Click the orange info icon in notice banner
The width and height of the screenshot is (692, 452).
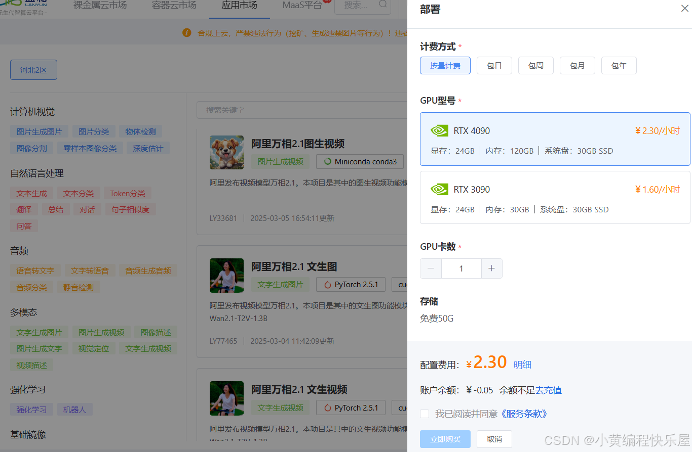point(187,33)
